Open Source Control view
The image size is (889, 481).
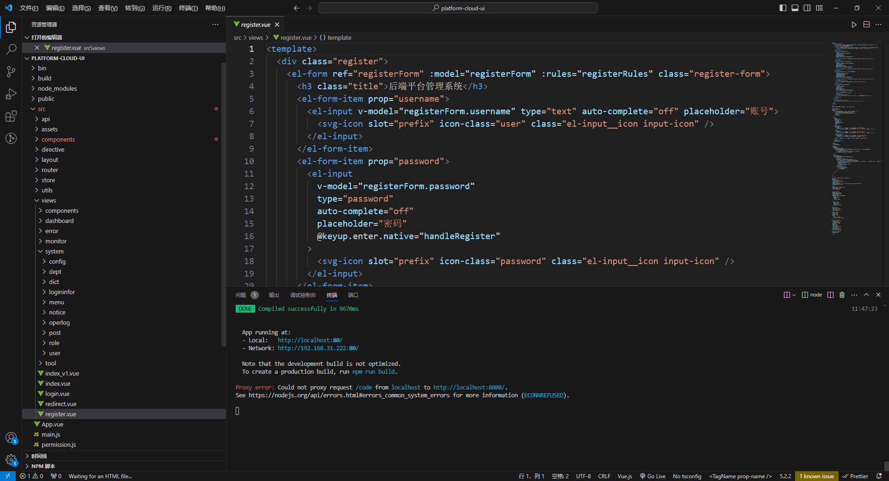coord(11,71)
